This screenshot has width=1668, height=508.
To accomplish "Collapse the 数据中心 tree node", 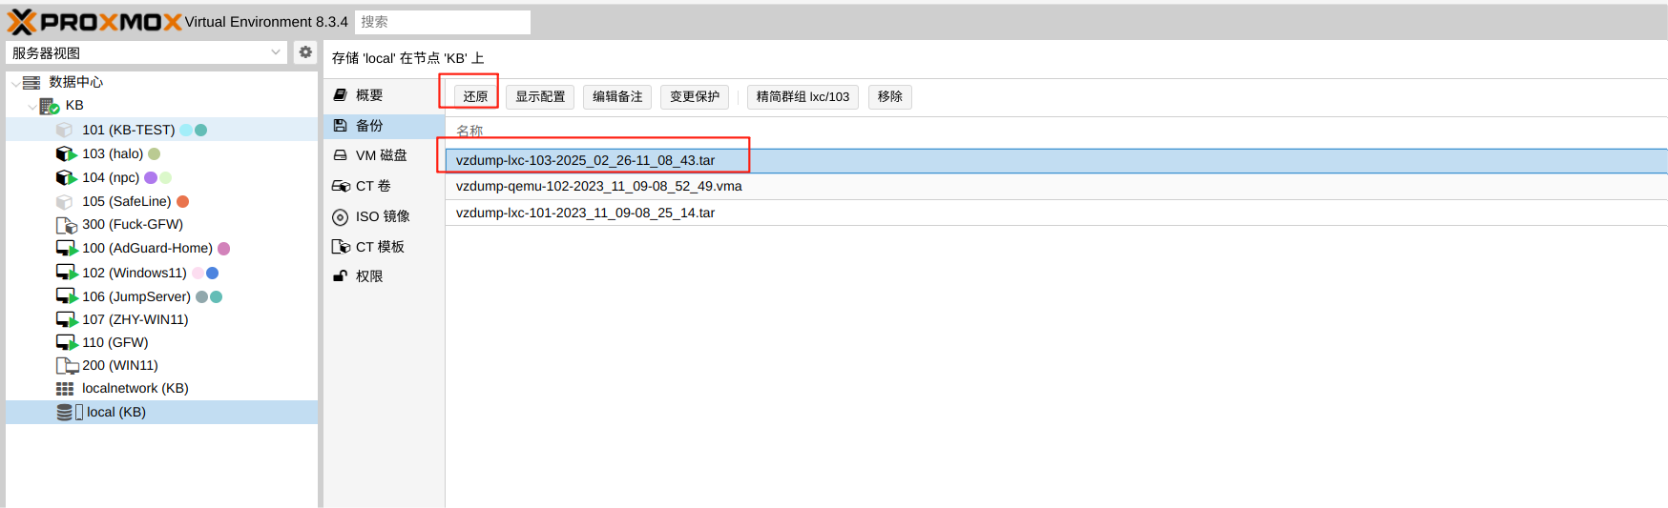I will [x=15, y=83].
